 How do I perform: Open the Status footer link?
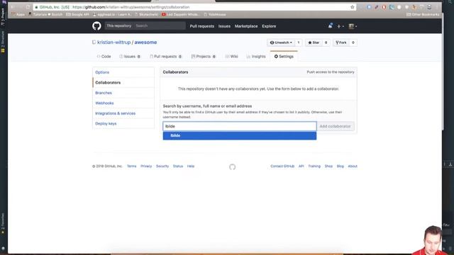pyautogui.click(x=178, y=166)
